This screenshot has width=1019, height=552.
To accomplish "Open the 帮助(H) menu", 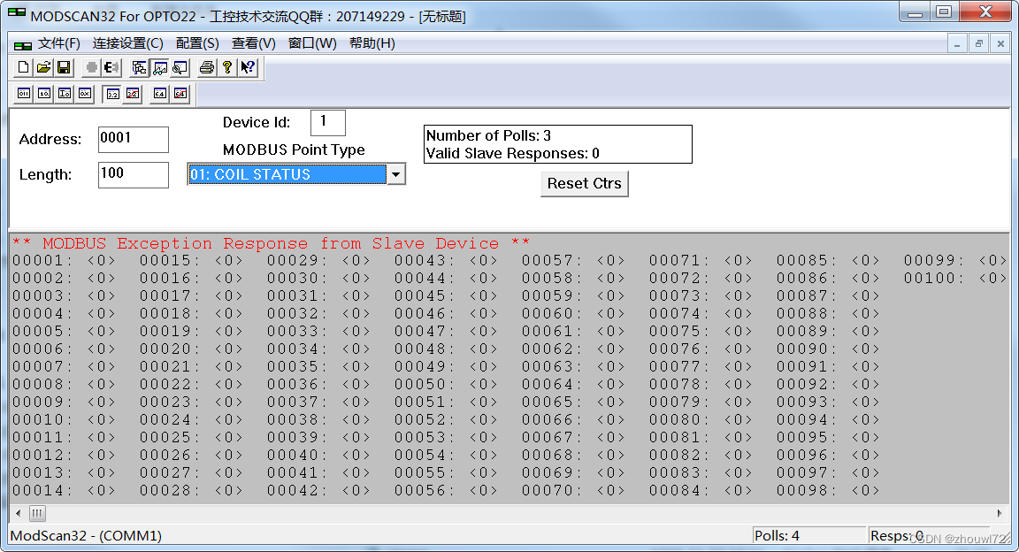I will tap(372, 43).
